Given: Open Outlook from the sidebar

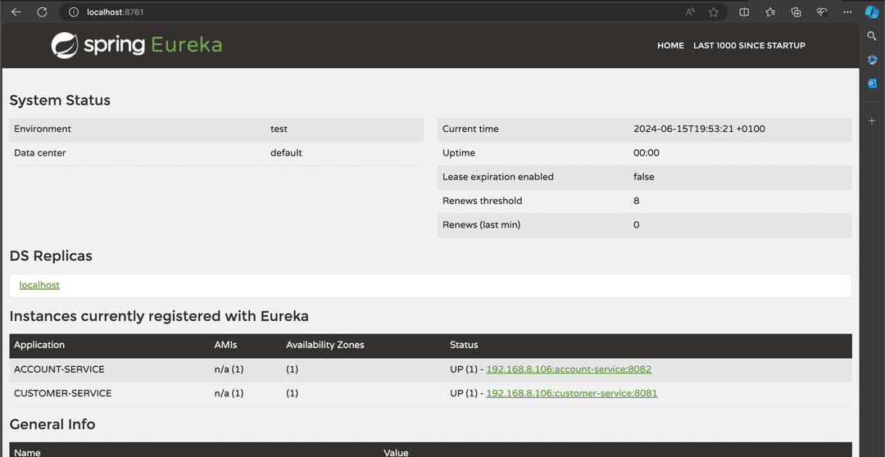Looking at the screenshot, I should (x=872, y=84).
